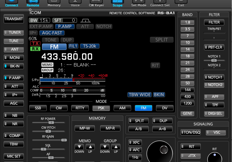Viewport: 232px width, 162px height.
Task: Select AM mode
Action: point(122,108)
